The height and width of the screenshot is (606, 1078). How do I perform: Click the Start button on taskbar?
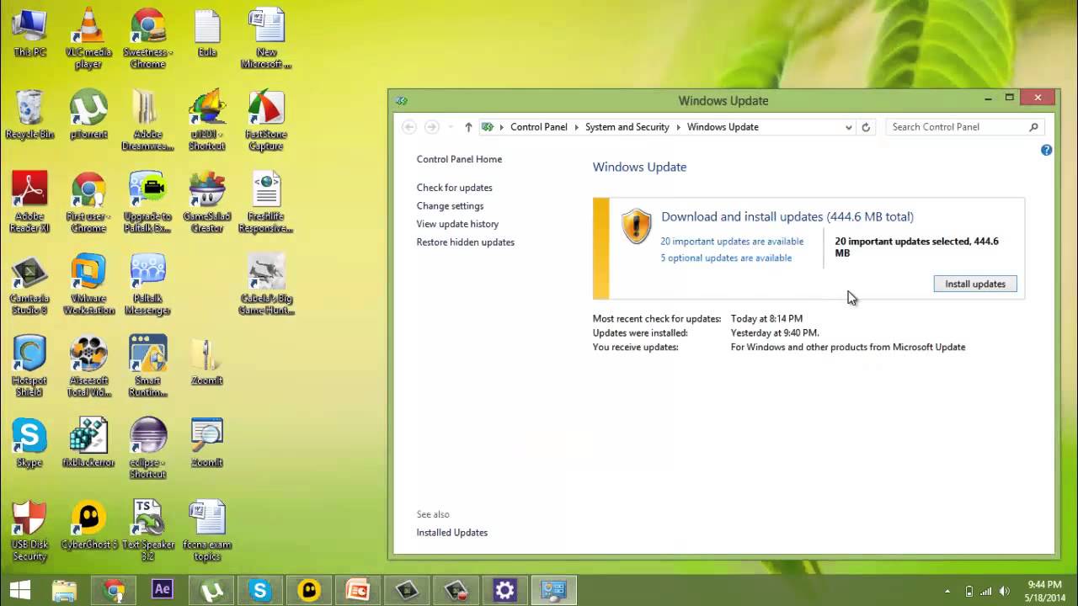[20, 590]
